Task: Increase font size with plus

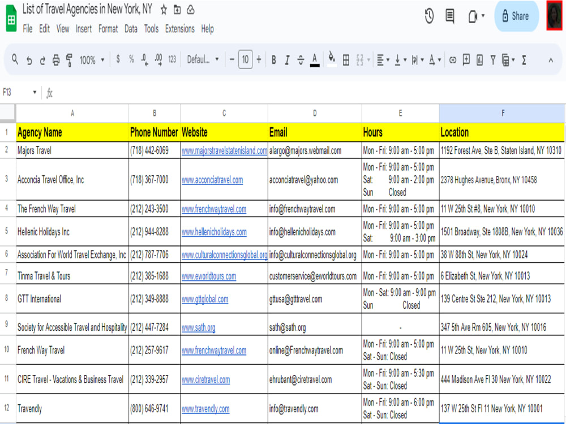Action: (259, 59)
